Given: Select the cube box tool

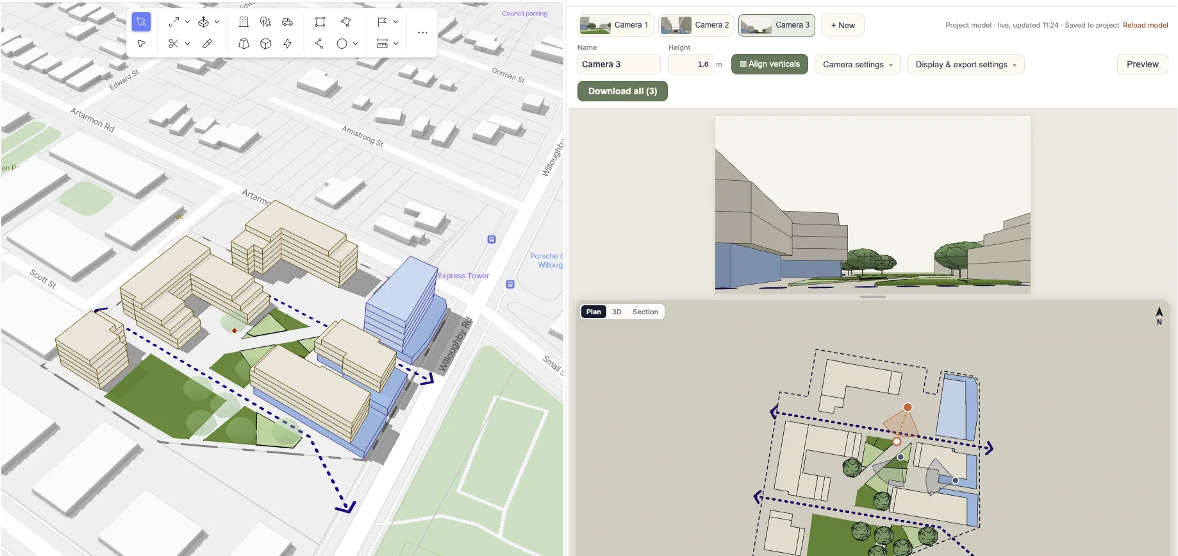Looking at the screenshot, I should pyautogui.click(x=265, y=44).
